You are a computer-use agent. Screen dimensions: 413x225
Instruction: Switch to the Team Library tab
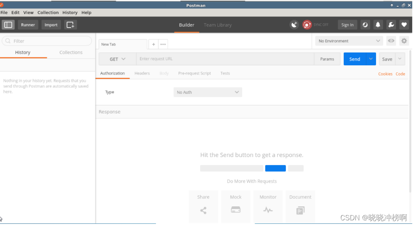point(217,25)
